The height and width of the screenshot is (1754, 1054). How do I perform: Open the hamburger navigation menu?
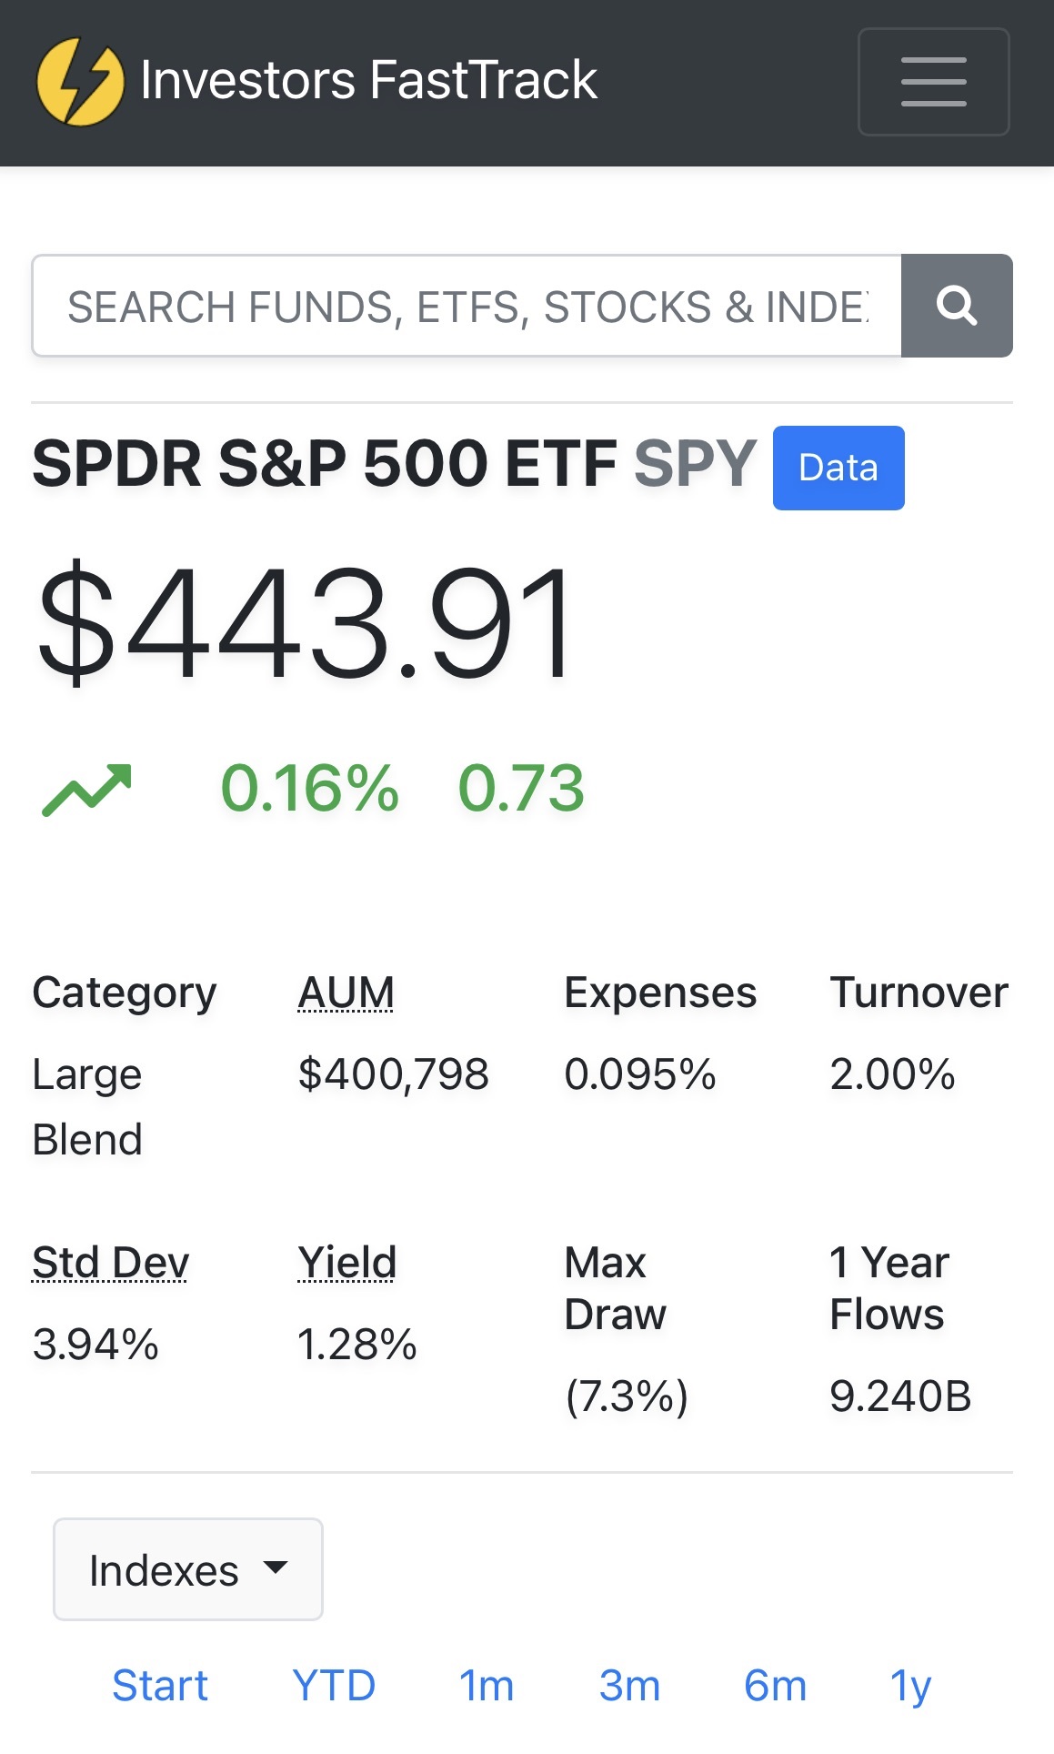(x=933, y=82)
